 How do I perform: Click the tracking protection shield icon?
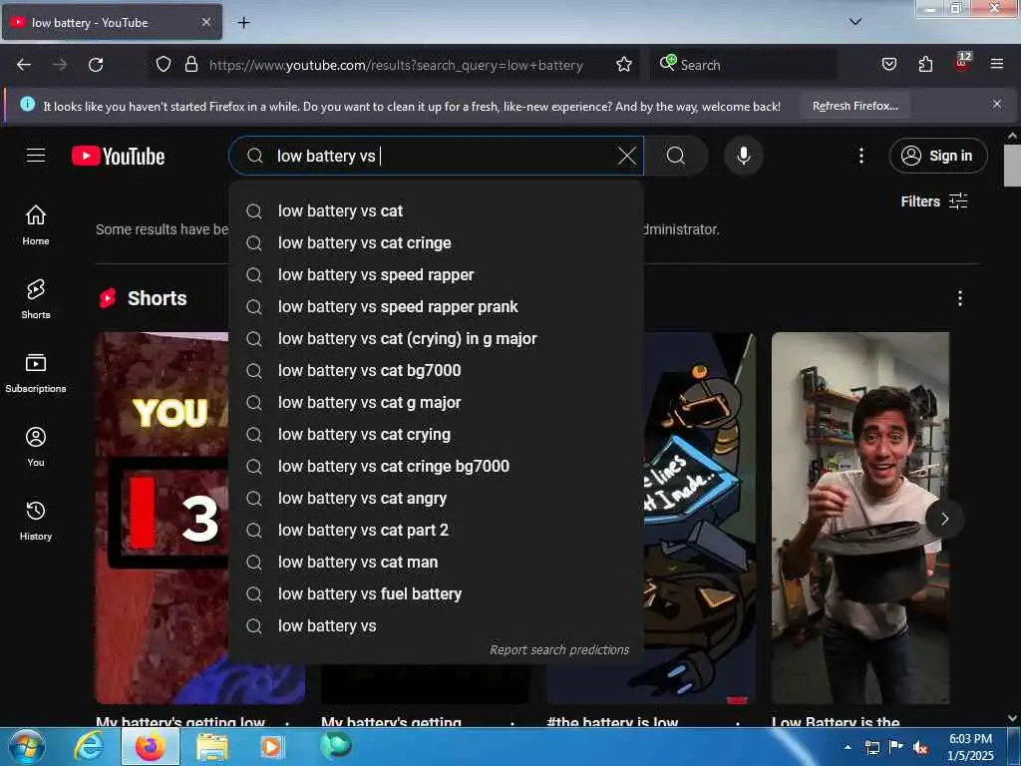click(x=164, y=65)
